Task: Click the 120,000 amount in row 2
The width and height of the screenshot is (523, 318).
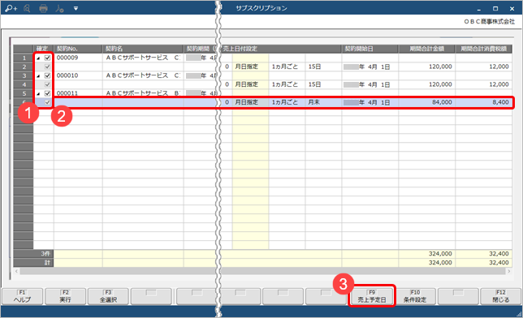Action: pos(426,67)
